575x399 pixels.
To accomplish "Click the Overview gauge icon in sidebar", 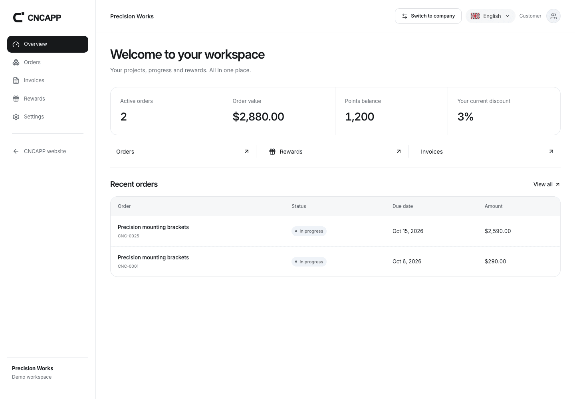I will pos(16,44).
